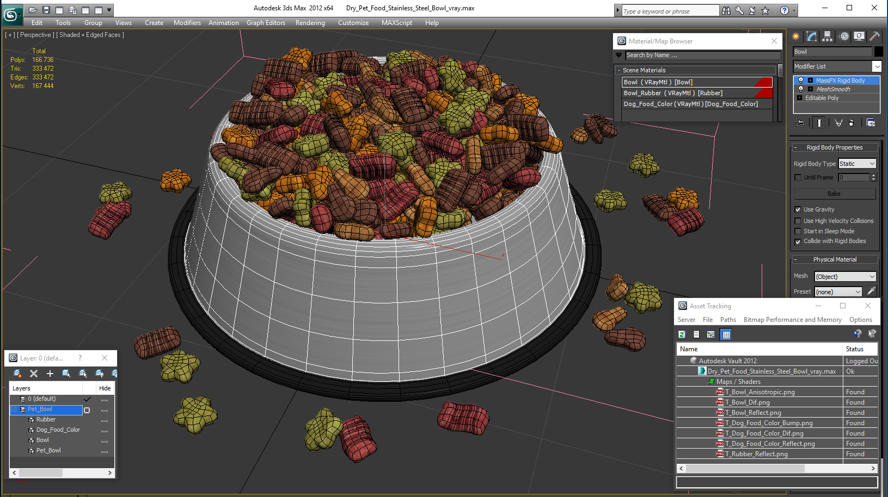Click the Table View icon in Asset Tracking

click(x=726, y=334)
